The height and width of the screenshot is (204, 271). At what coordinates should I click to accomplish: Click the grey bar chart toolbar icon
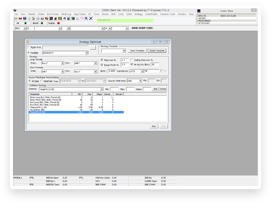(77, 18)
